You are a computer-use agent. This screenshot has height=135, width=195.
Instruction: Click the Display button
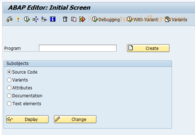[x=27, y=119]
